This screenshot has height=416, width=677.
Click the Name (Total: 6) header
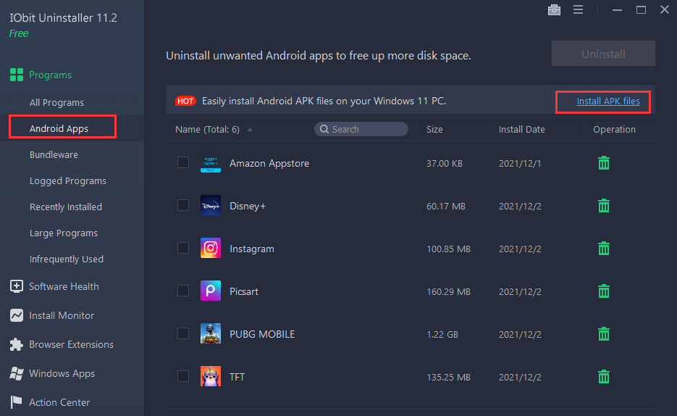207,129
